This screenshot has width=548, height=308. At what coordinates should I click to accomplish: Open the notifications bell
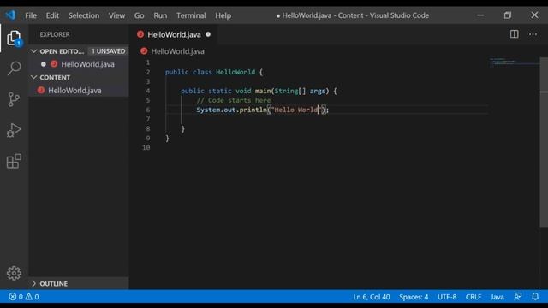535,297
